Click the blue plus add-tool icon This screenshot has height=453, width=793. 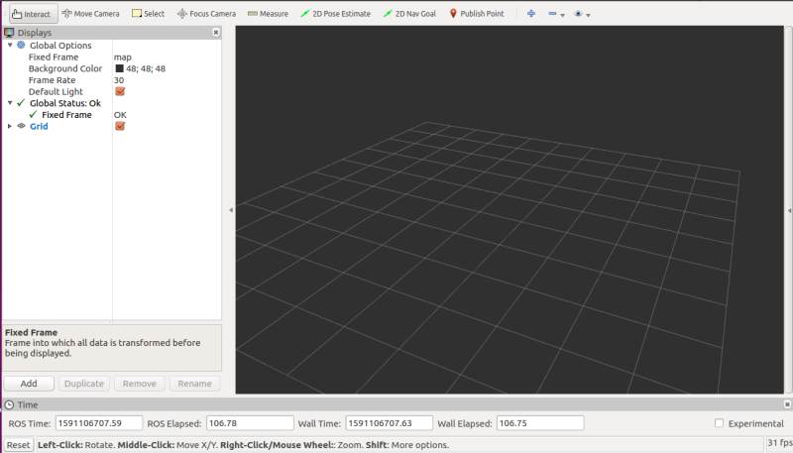click(531, 14)
